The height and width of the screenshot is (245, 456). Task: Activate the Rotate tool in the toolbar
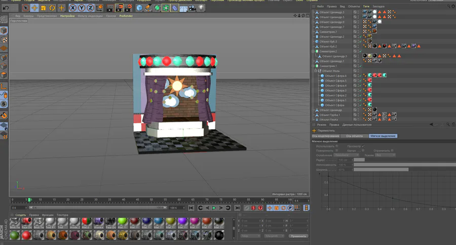(52, 8)
